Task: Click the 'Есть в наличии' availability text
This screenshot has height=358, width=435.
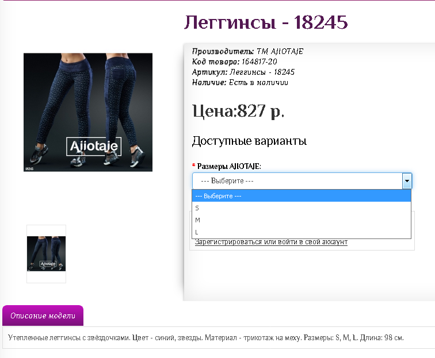Action: (x=258, y=83)
